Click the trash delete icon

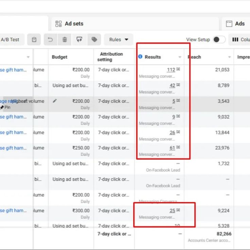point(65,40)
